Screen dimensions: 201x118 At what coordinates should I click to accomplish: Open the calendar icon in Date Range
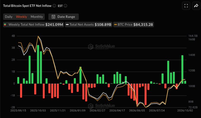coord(53,17)
